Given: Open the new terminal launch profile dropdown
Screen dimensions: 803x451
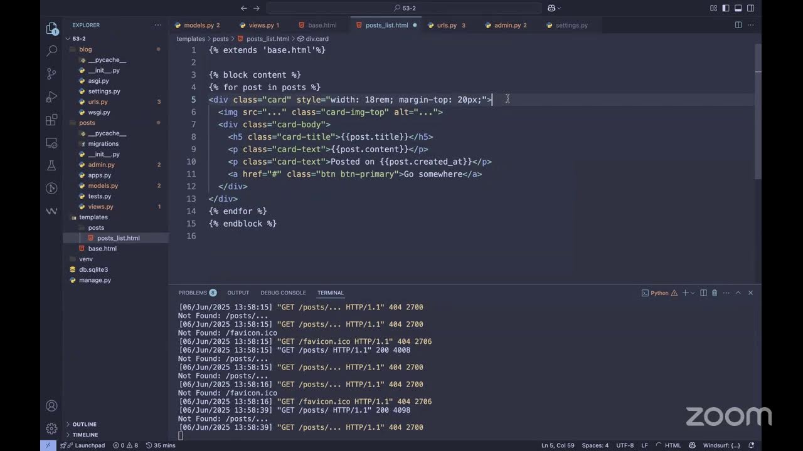Looking at the screenshot, I should pos(693,293).
